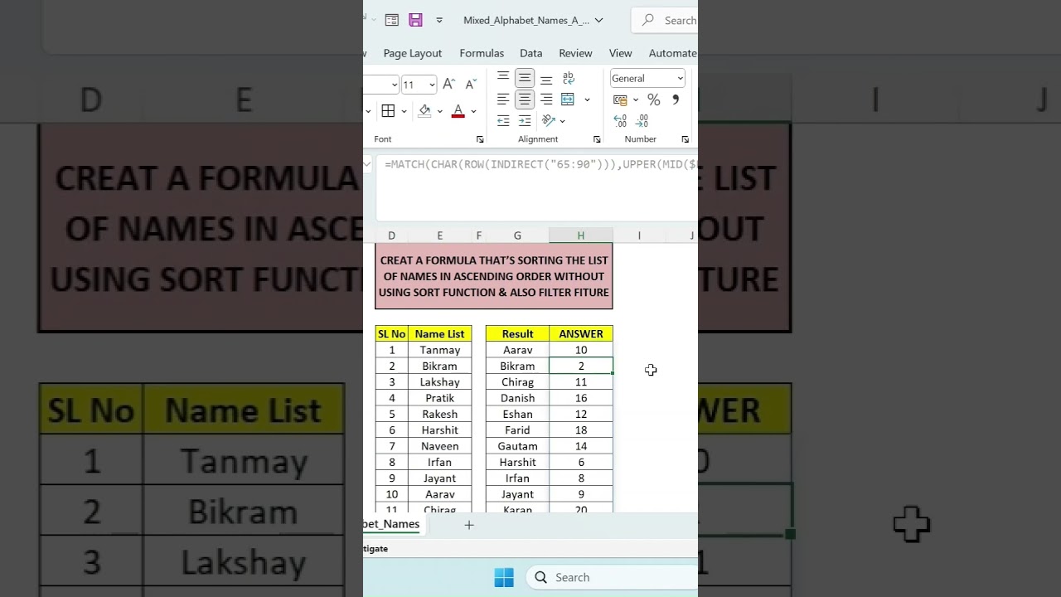Select the Danish result cell
This screenshot has width=1061, height=597.
517,398
